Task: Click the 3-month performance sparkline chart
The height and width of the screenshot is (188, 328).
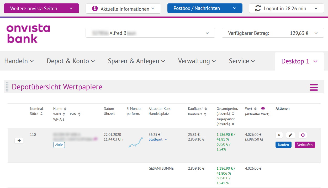Action: pyautogui.click(x=136, y=142)
